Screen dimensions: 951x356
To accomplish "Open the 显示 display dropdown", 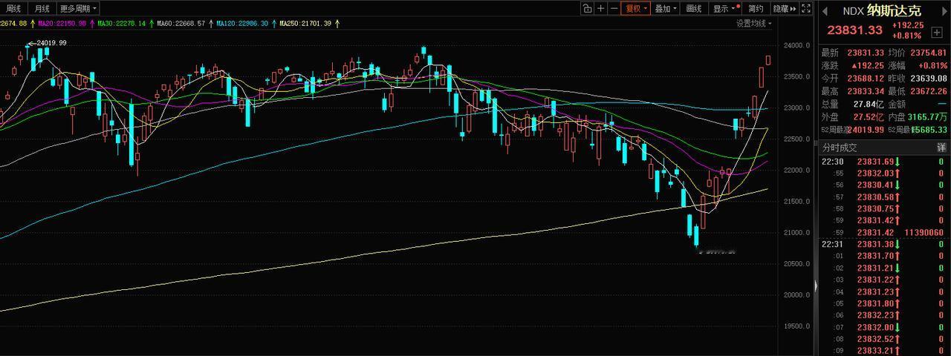I will click(x=725, y=9).
